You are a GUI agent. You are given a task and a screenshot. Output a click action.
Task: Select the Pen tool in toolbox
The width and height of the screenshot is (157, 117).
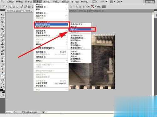2,66
